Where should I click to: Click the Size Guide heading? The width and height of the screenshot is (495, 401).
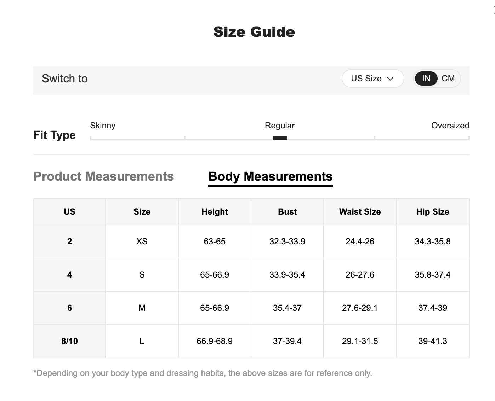tap(254, 32)
